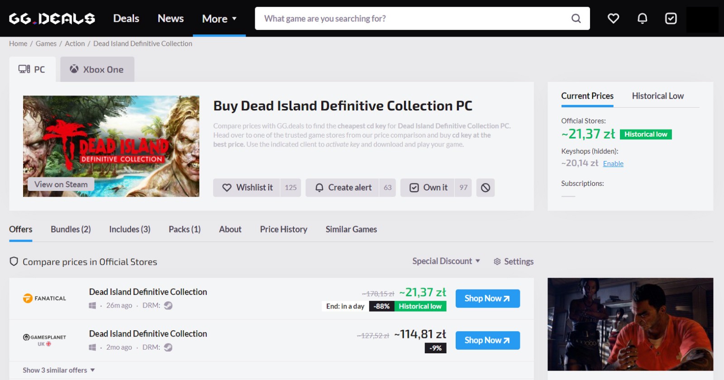The image size is (724, 380).
Task: Click the owners count 97
Action: click(x=463, y=188)
